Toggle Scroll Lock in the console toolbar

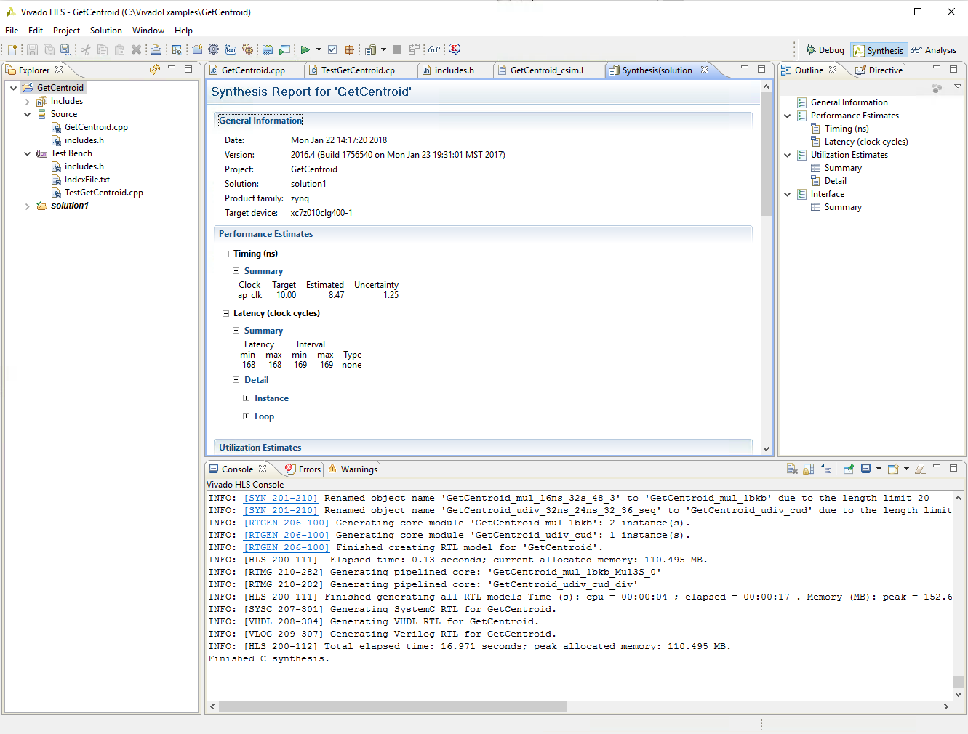[809, 469]
